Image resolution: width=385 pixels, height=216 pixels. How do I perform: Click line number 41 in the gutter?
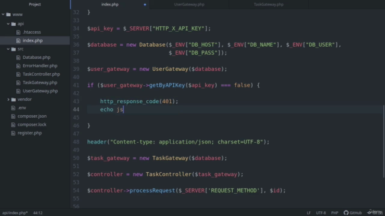click(76, 85)
